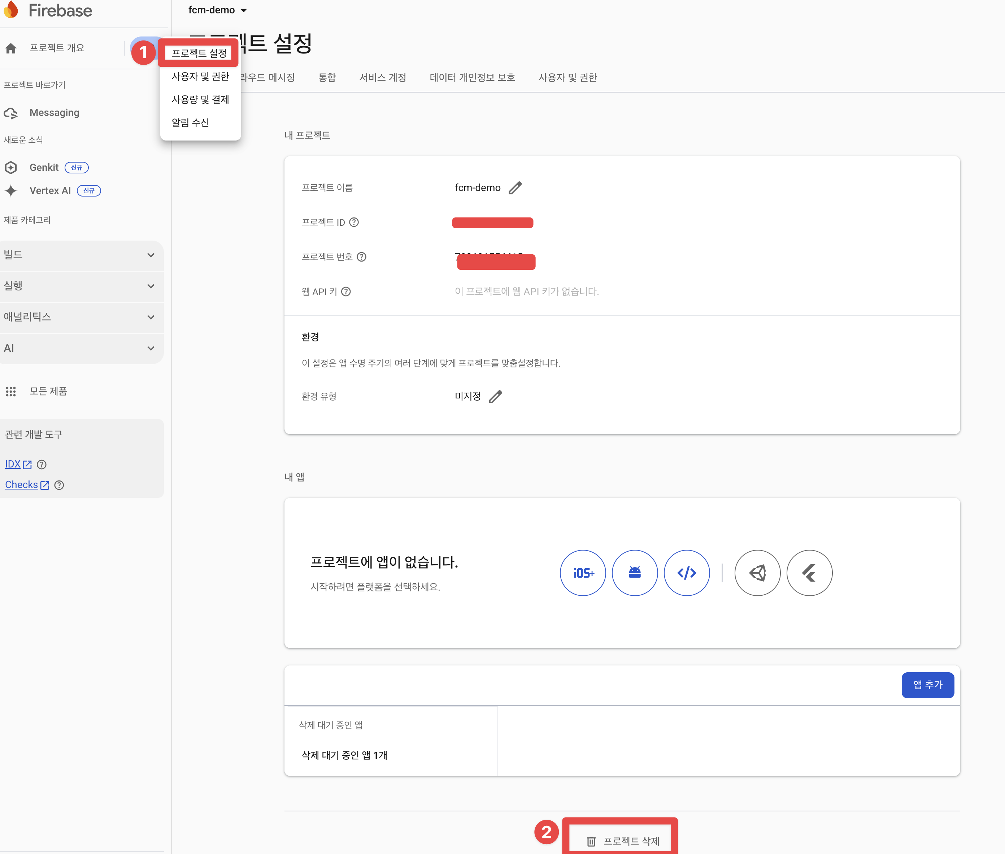This screenshot has width=1005, height=854.
Task: Select 사용량 및 결제 menu item
Action: click(x=200, y=100)
